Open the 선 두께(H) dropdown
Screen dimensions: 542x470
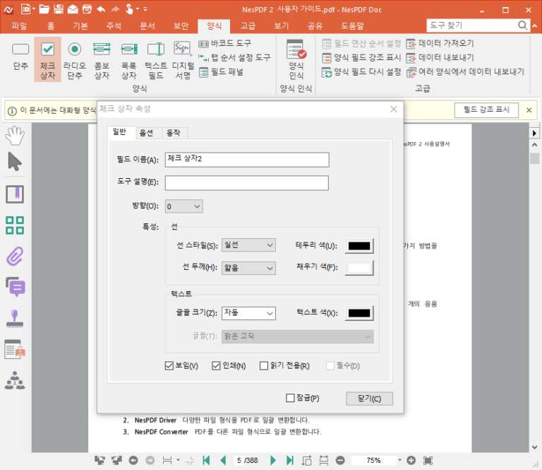click(x=248, y=268)
